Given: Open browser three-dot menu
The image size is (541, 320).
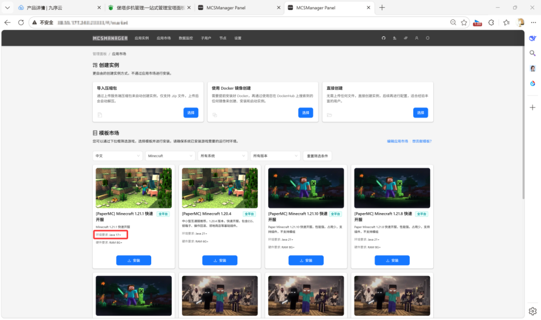Looking at the screenshot, I should pyautogui.click(x=533, y=22).
